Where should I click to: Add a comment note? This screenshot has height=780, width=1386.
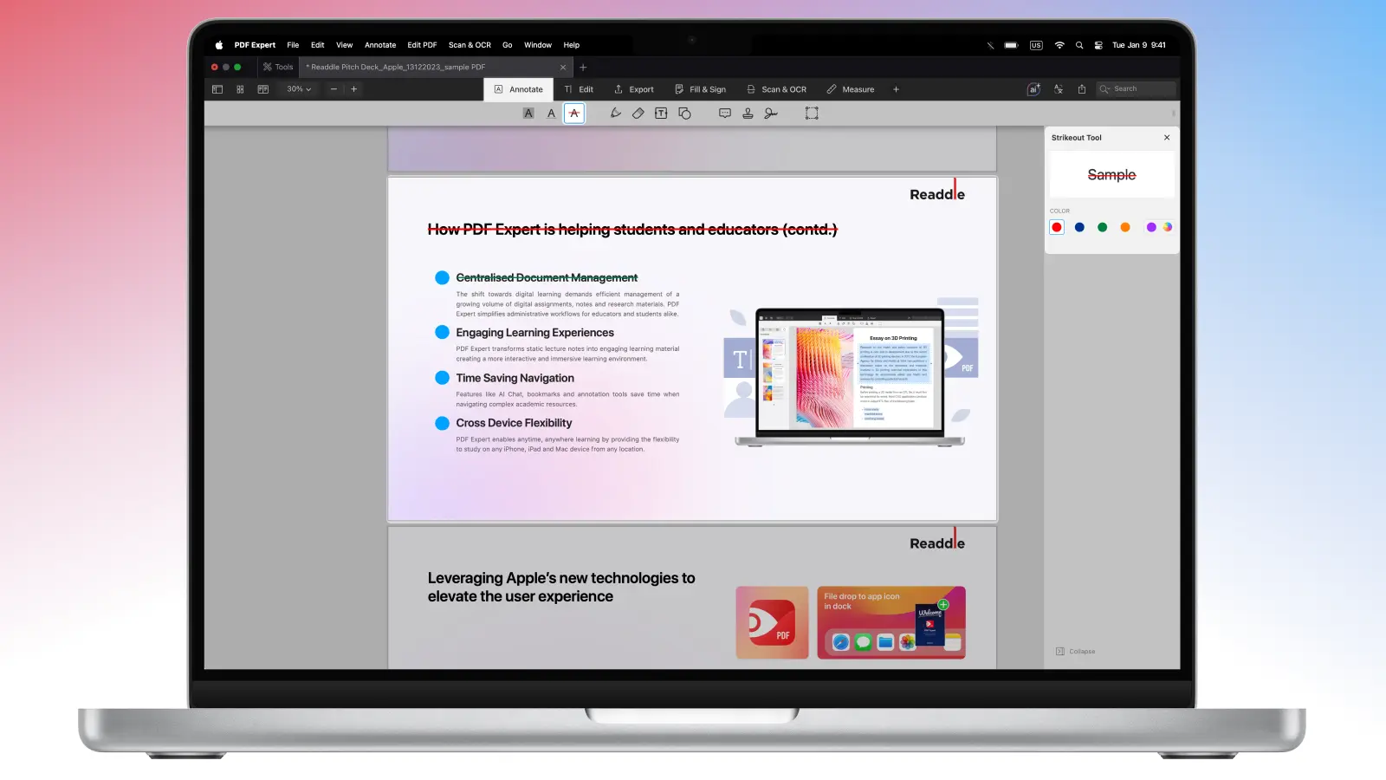[725, 114]
